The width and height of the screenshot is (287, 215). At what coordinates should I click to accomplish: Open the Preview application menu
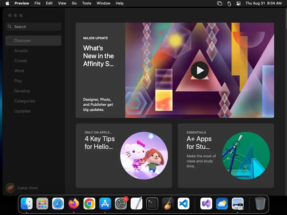tap(22, 3)
